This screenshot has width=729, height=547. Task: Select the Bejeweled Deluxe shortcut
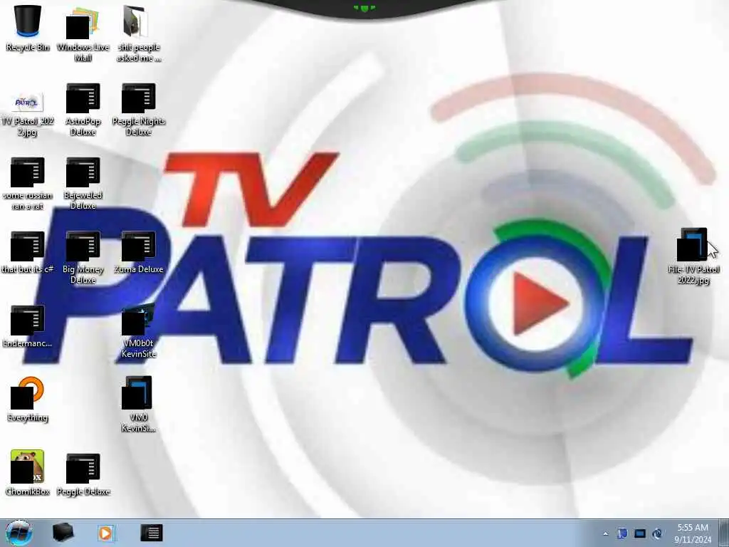pyautogui.click(x=83, y=184)
